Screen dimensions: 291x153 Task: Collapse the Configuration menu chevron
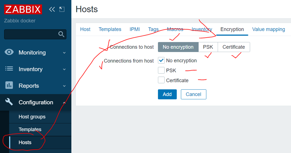coord(64,103)
